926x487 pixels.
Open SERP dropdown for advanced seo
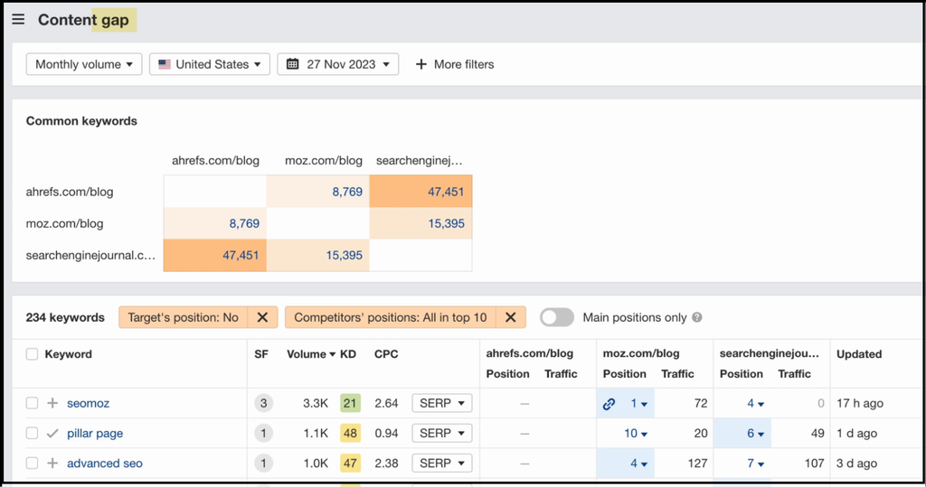coord(441,464)
